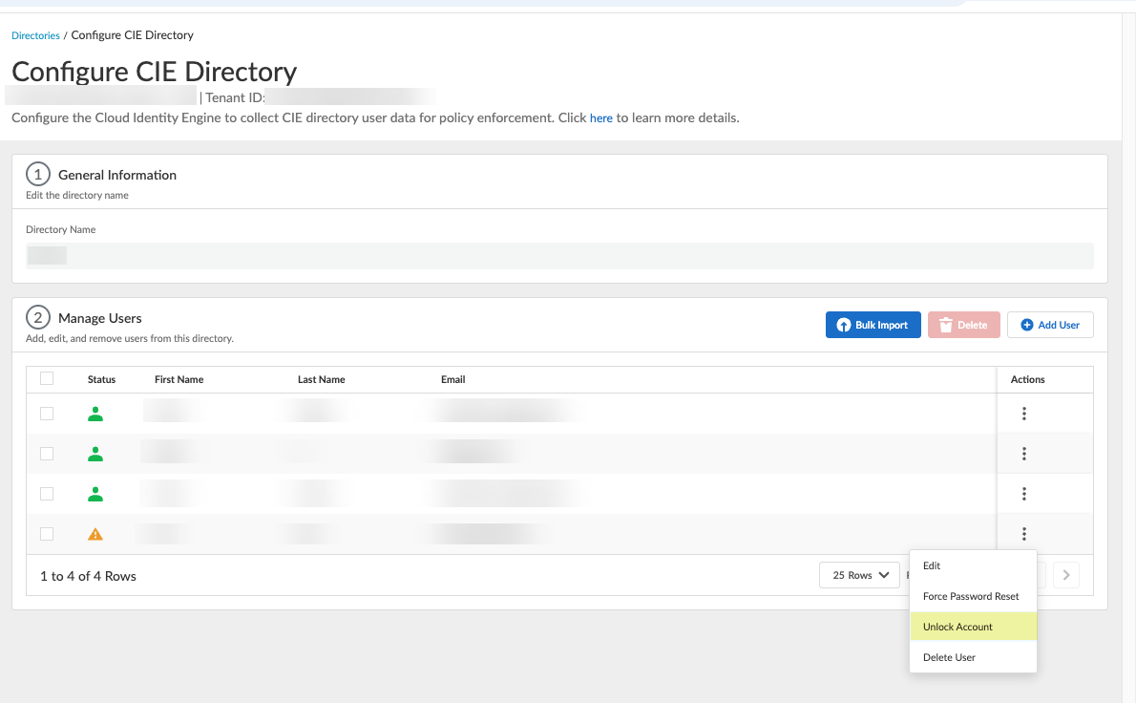This screenshot has height=703, width=1136.
Task: Click the green status icon in first row
Action: click(95, 414)
